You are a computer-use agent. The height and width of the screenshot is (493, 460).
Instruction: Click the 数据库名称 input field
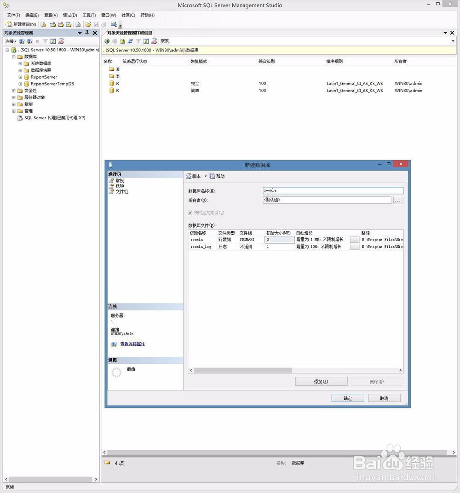pyautogui.click(x=333, y=190)
